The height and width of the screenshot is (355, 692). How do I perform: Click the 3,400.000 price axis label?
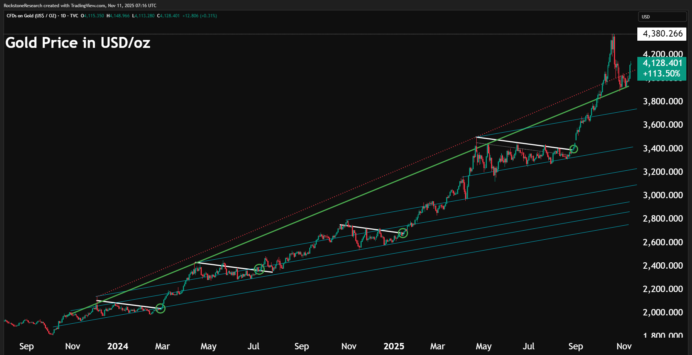click(x=663, y=148)
